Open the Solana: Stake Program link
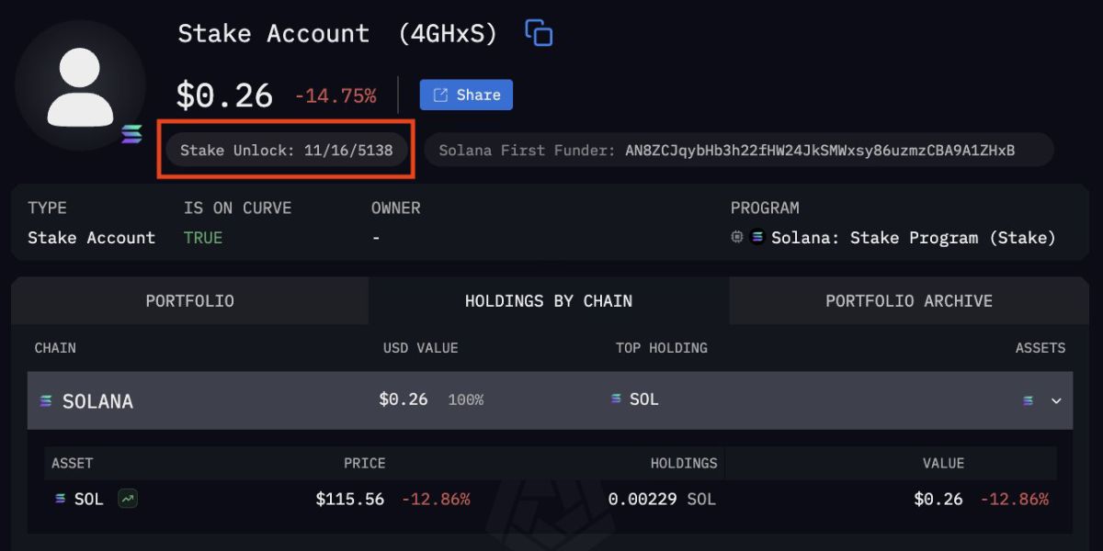 (914, 238)
